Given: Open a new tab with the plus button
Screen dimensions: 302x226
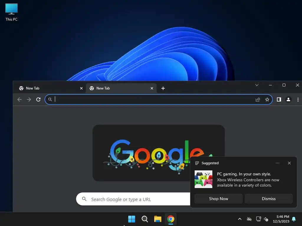Looking at the screenshot, I should pyautogui.click(x=163, y=88).
